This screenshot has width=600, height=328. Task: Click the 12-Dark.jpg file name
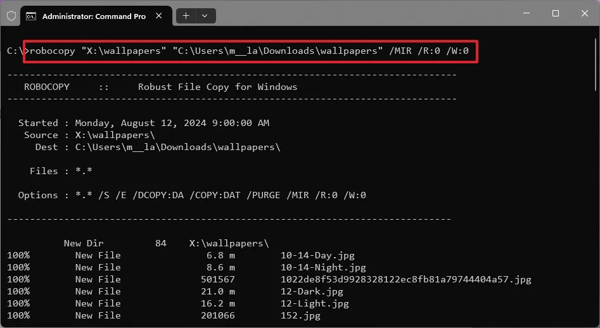point(312,291)
